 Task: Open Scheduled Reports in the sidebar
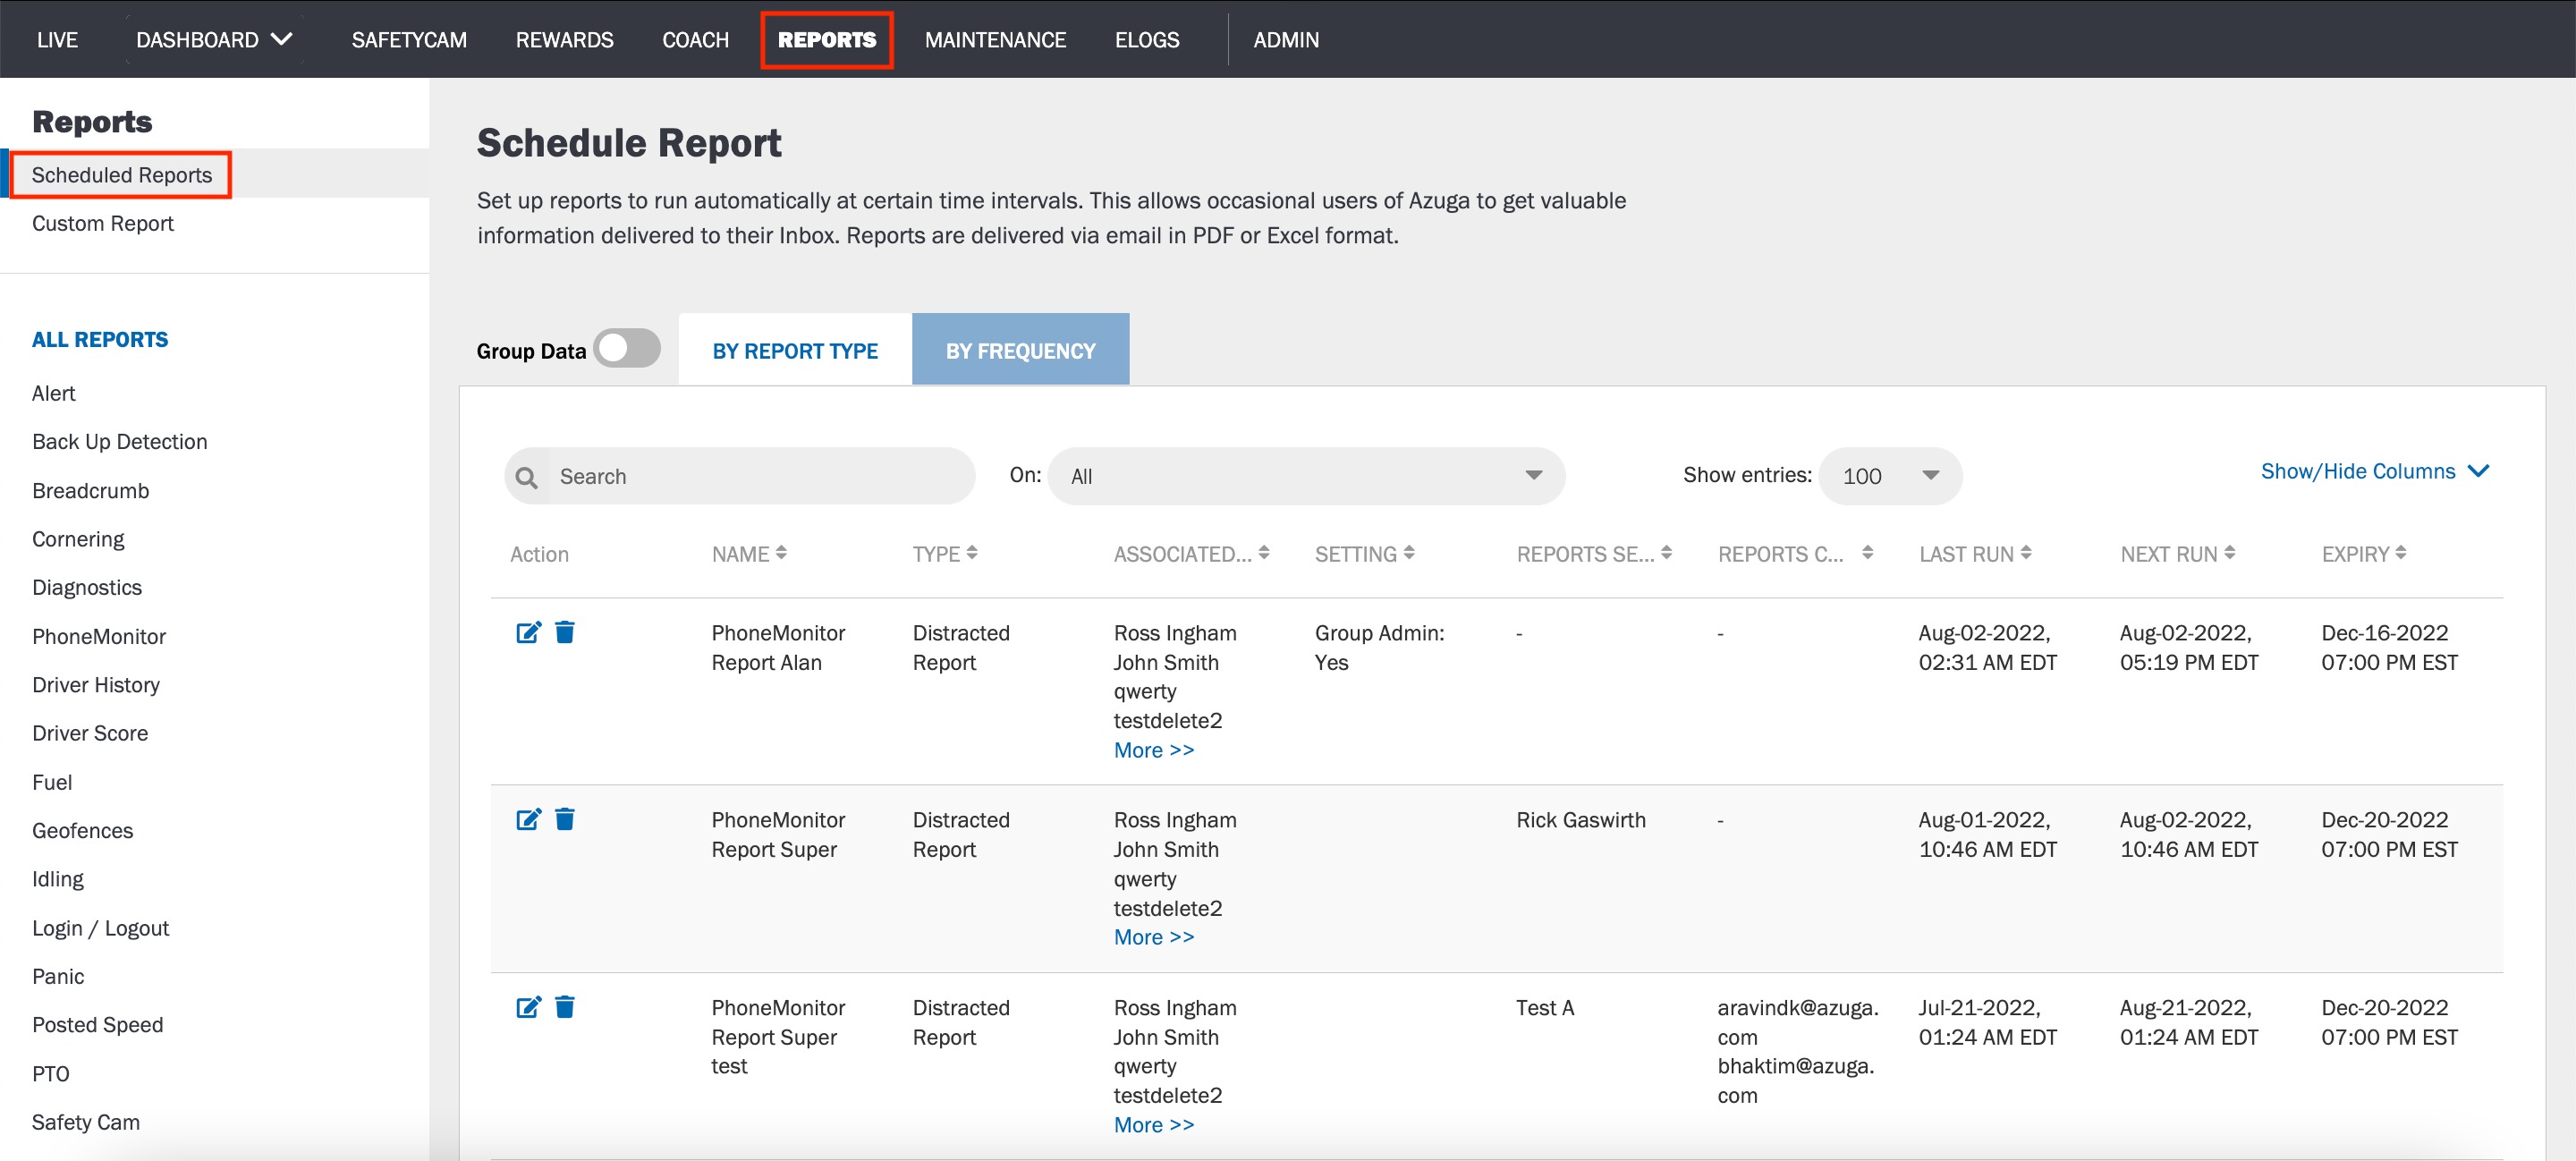point(122,175)
